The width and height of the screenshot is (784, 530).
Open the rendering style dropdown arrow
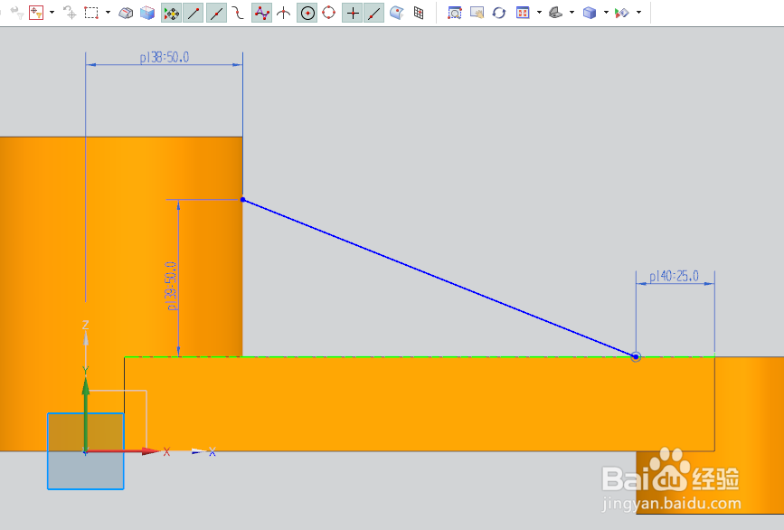[x=571, y=13]
